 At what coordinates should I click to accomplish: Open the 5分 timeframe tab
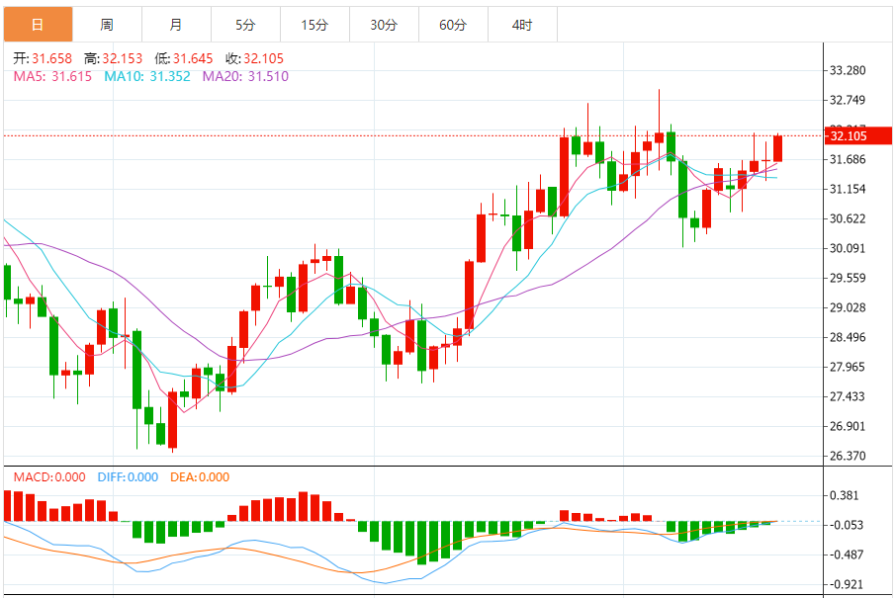245,25
